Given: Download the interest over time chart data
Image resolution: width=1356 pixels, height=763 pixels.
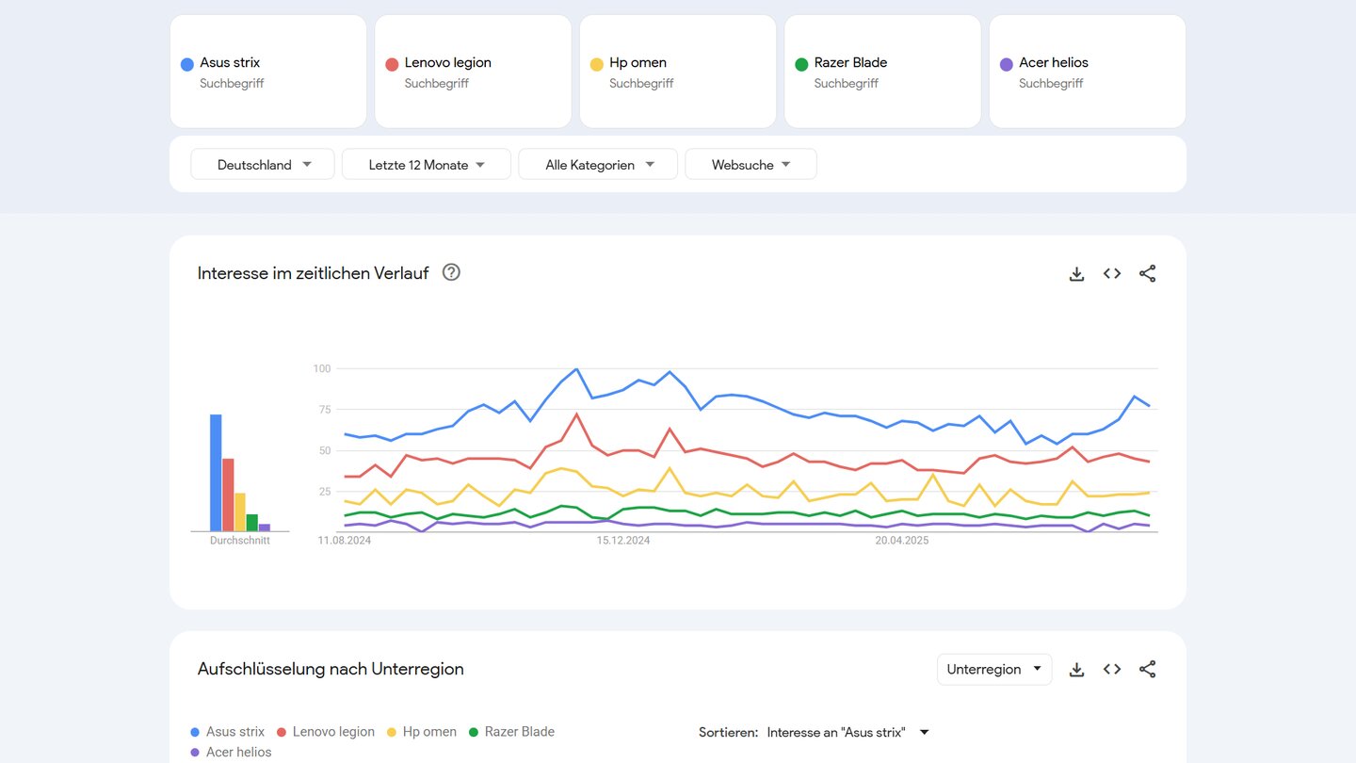Looking at the screenshot, I should tap(1076, 274).
